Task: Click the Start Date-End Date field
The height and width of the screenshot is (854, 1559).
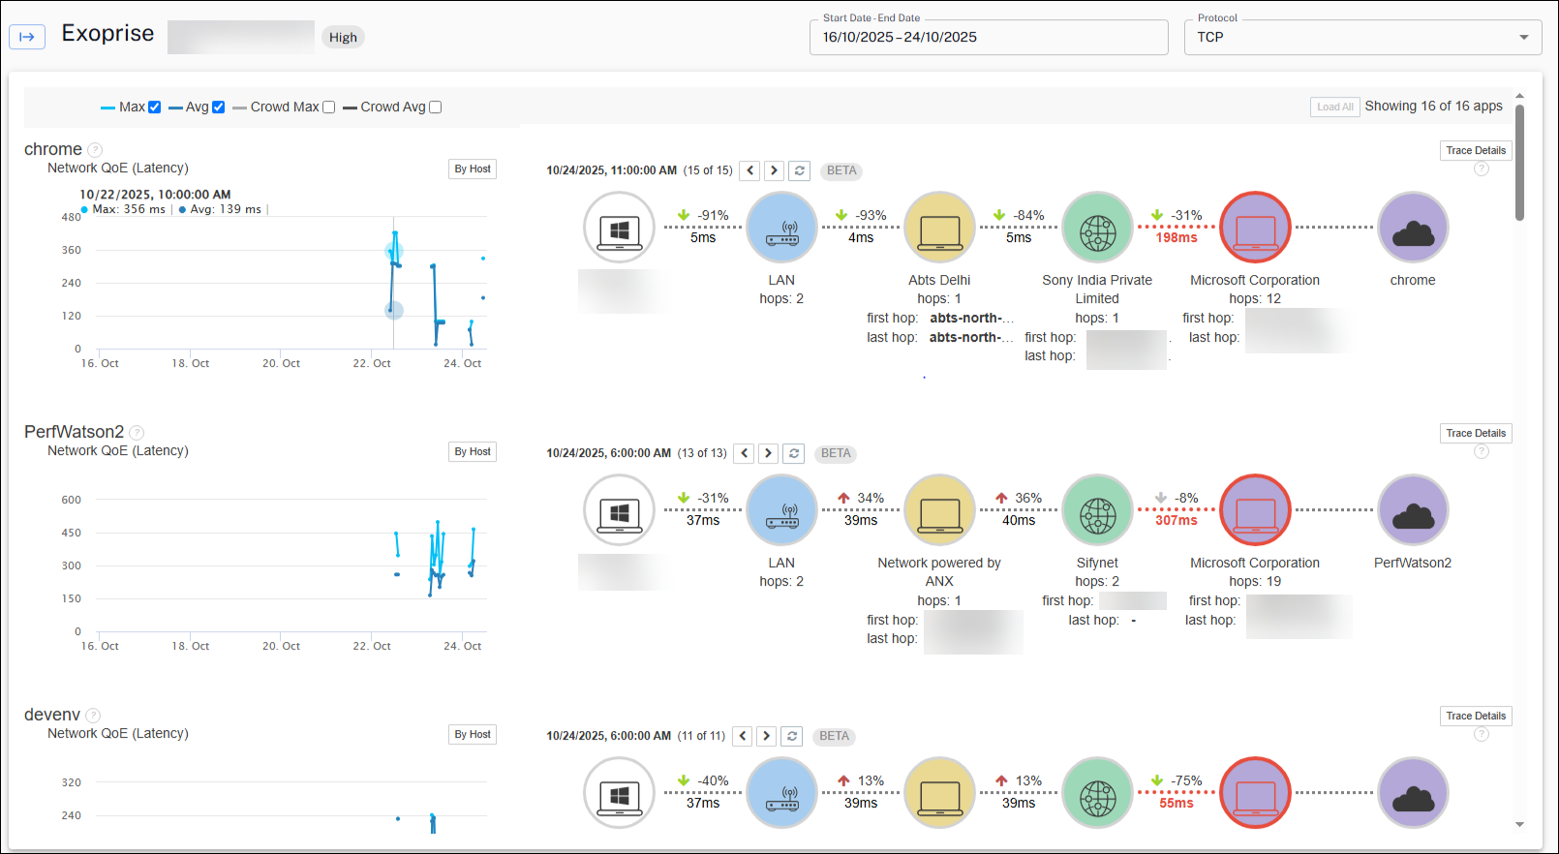Action: (x=988, y=37)
